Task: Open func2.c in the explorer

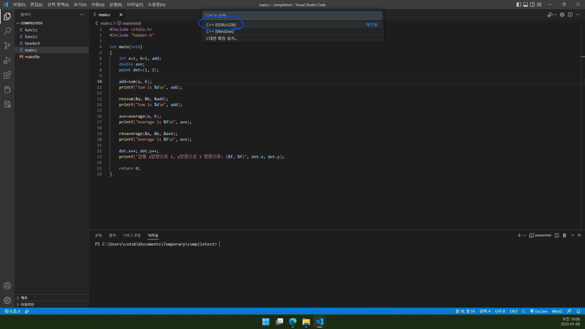Action: click(x=52, y=37)
